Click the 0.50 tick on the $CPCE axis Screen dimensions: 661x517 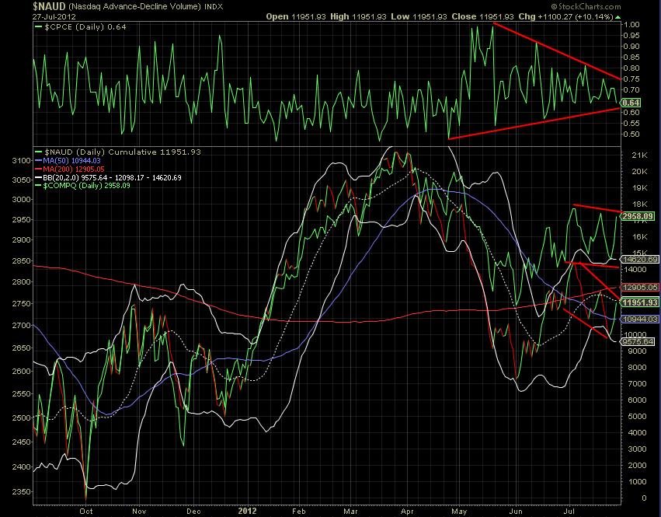pos(631,134)
